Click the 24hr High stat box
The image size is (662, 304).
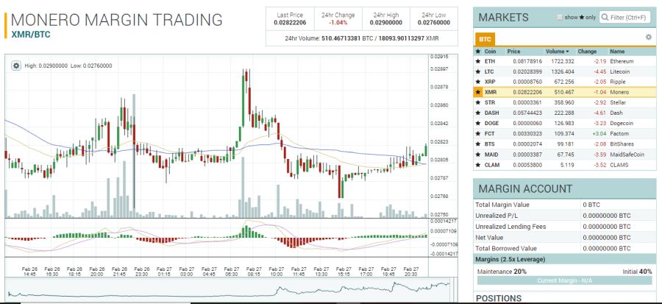click(x=386, y=19)
